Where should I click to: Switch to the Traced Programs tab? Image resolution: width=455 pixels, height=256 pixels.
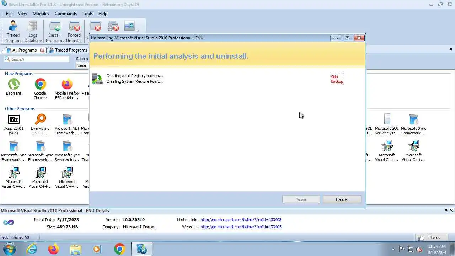click(68, 50)
